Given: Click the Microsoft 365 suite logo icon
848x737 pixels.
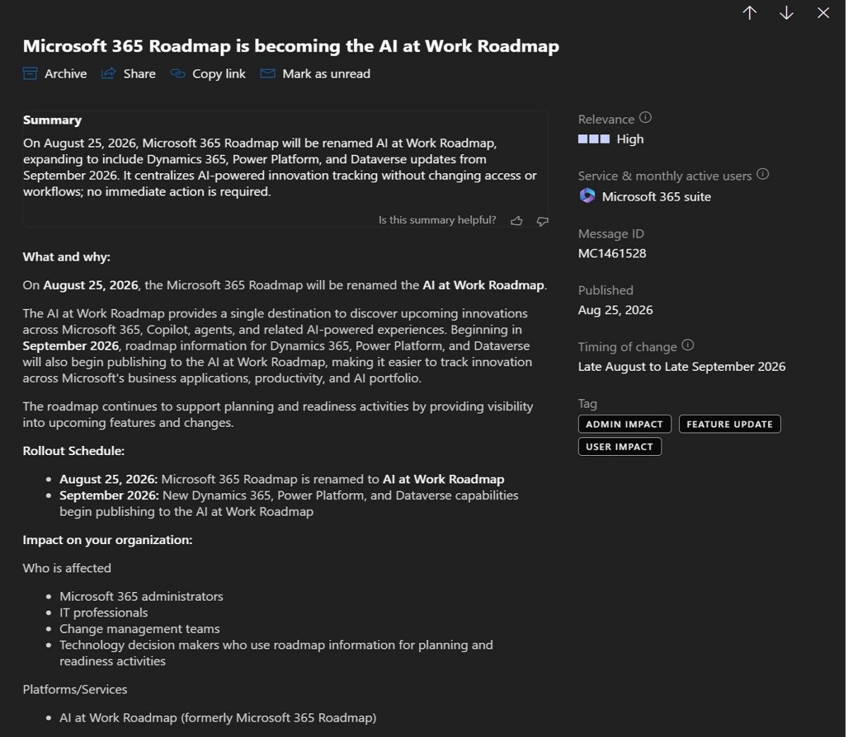Looking at the screenshot, I should click(587, 196).
